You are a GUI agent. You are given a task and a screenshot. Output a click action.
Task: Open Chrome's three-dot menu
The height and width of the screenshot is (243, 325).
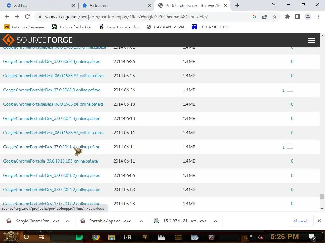pyautogui.click(x=318, y=16)
